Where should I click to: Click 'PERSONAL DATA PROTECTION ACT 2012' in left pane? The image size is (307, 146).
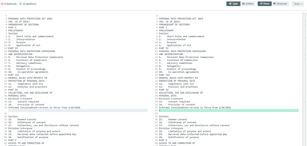(x=30, y=19)
